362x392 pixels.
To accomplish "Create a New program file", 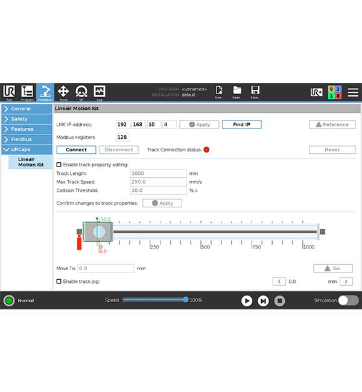I will [x=219, y=92].
